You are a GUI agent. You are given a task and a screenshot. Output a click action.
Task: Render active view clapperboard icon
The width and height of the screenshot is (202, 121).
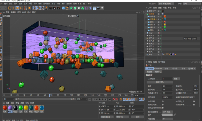[x=51, y=8]
